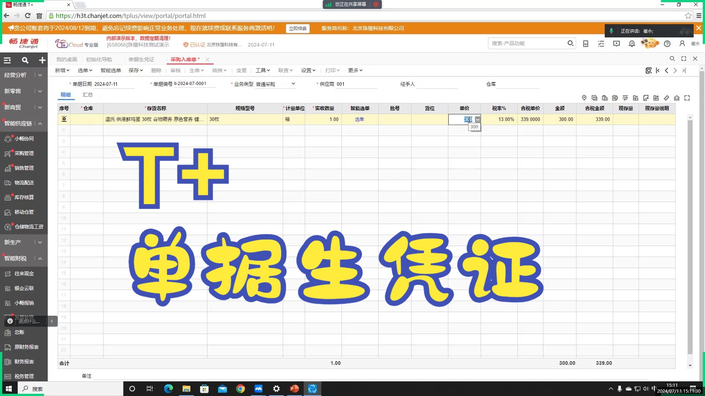Click the customer service monkey avatar
Screen dimensions: 705x396
pyautogui.click(x=650, y=43)
